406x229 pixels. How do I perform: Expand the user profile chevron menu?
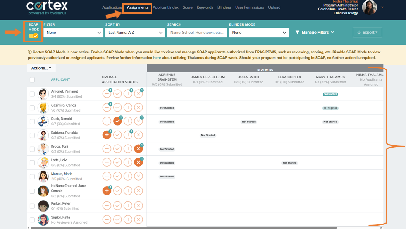pos(382,7)
